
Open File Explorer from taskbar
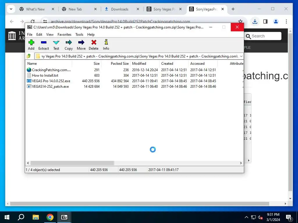(36, 217)
